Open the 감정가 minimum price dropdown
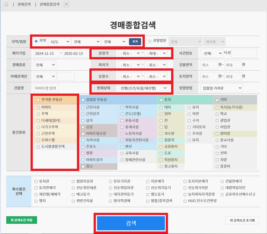This screenshot has width=267, height=234. (x=130, y=53)
